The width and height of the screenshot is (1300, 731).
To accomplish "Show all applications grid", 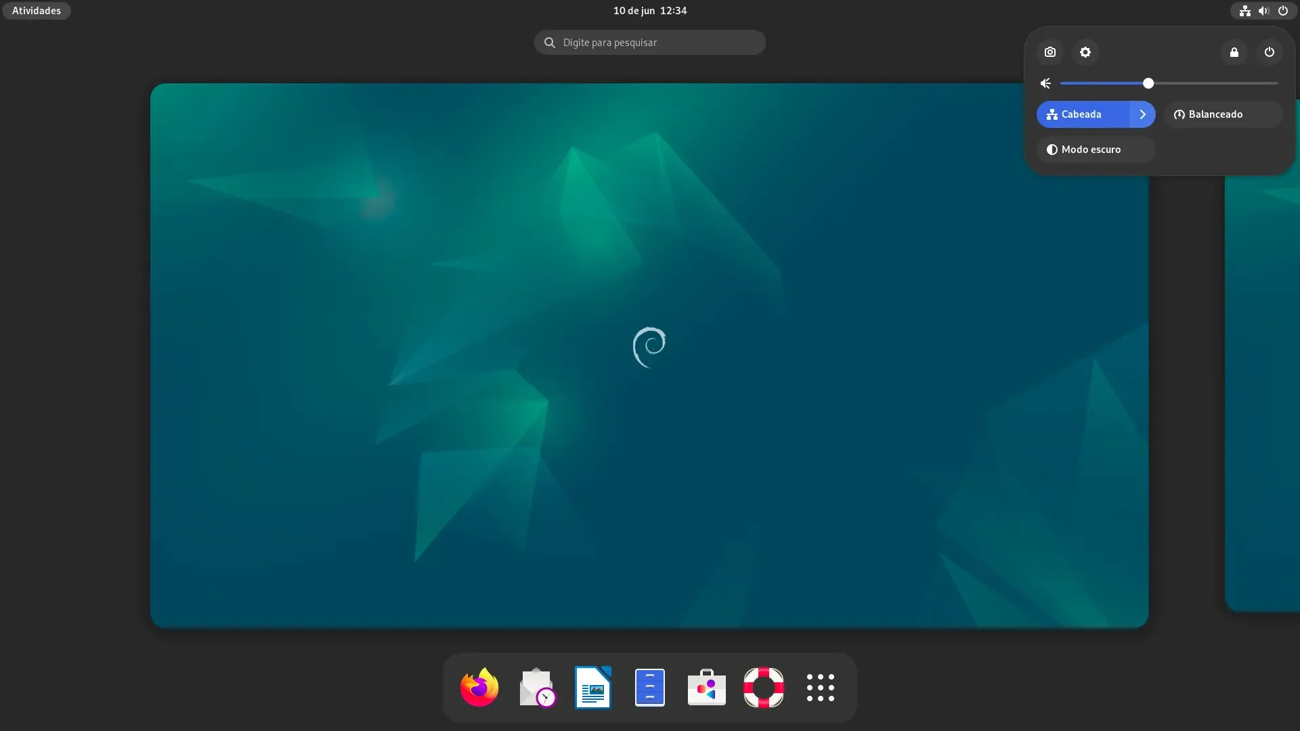I will 821,688.
